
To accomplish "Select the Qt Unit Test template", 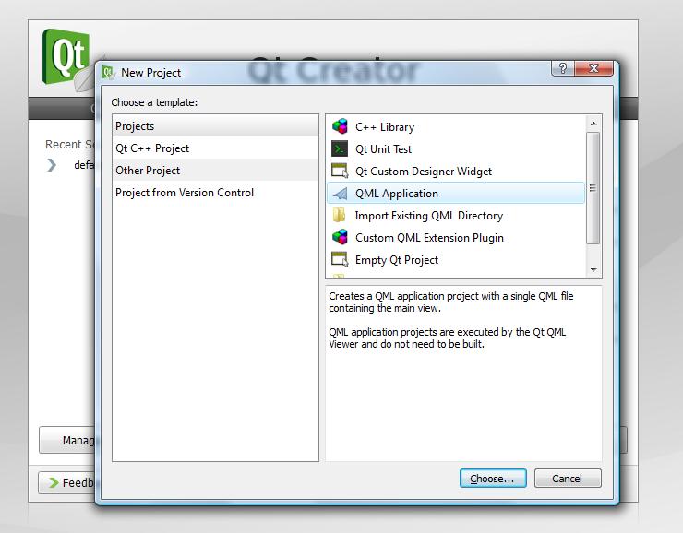I will (x=456, y=148).
